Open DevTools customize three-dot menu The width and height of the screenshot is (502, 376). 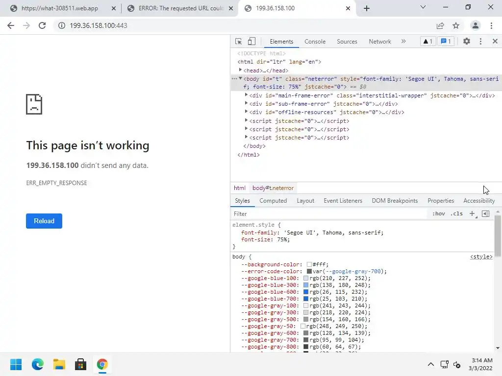[x=480, y=41]
